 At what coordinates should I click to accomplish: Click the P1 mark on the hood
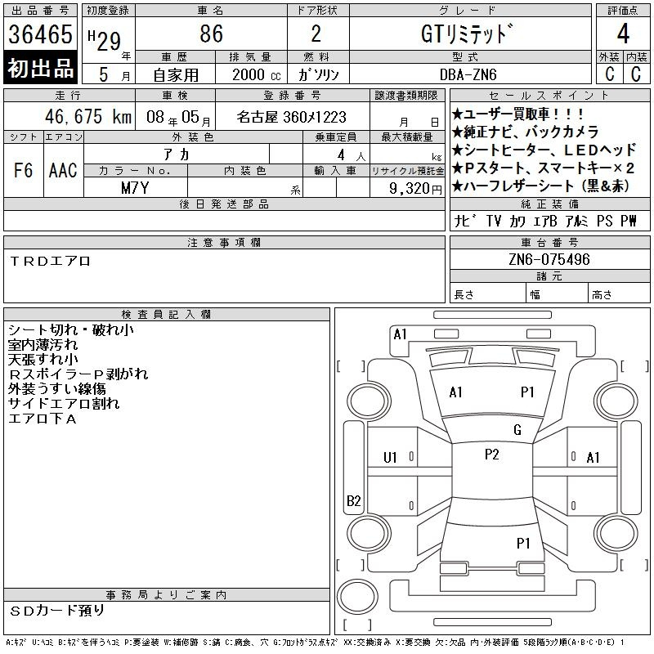pyautogui.click(x=527, y=392)
